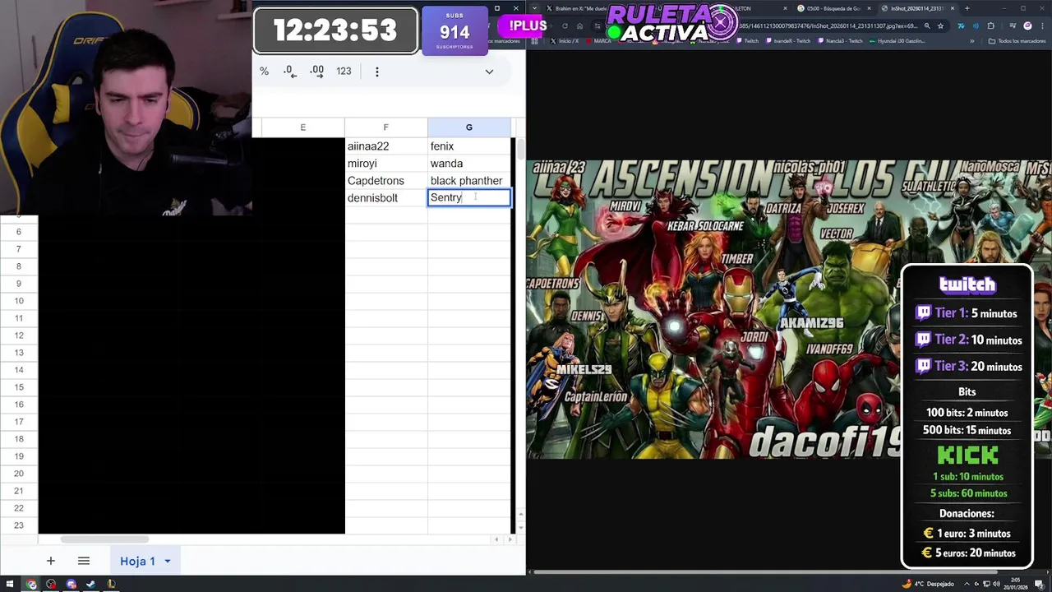Screen dimensions: 1052x592
Task: Click the percent format icon
Action: coord(264,72)
